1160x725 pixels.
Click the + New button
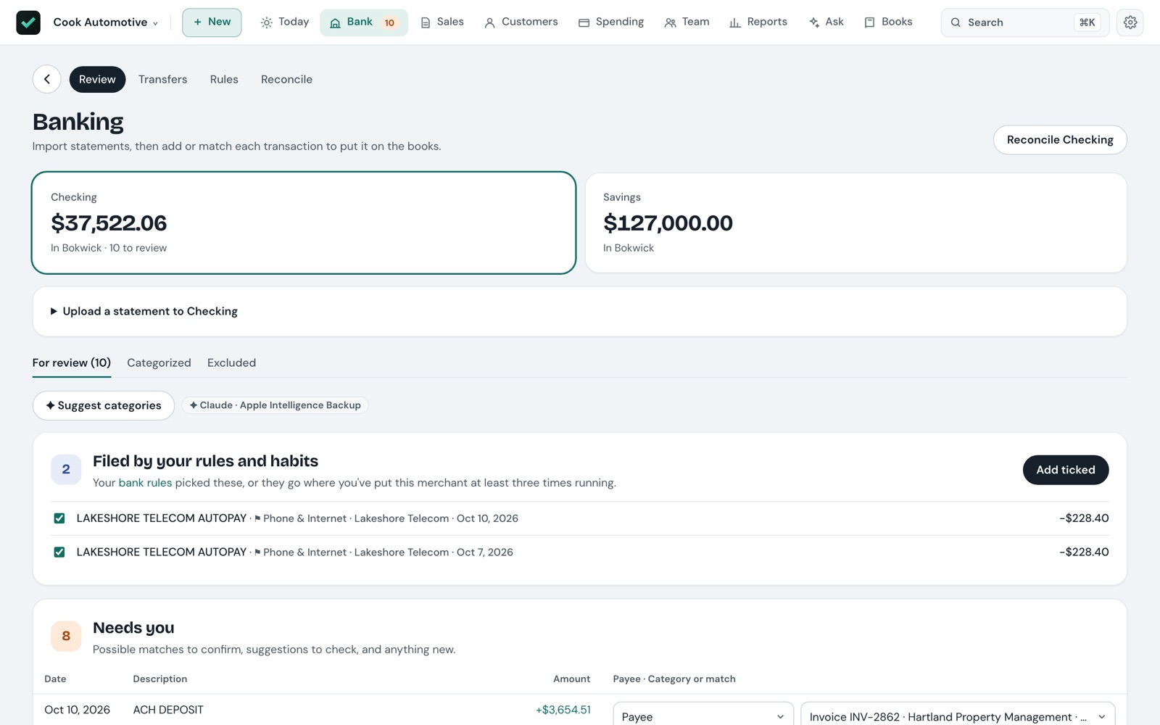[212, 22]
